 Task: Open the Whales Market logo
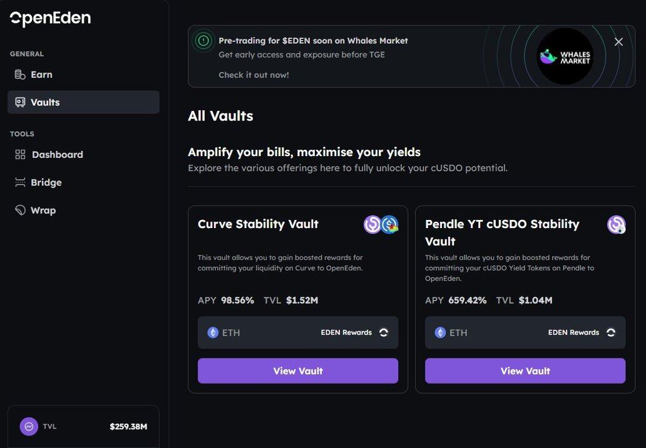click(565, 56)
